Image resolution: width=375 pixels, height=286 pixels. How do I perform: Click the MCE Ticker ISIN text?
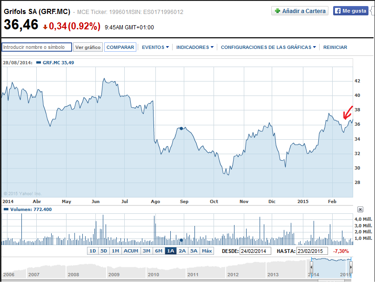(130, 12)
